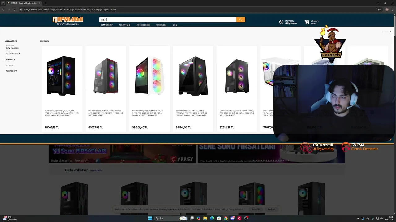Open the Yıl Sonu Fırsatları banner
396x222 pixels.
123,154
